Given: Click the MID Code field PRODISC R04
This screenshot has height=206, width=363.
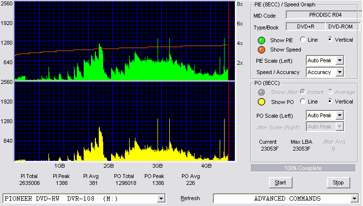Looking at the screenshot, I should (x=325, y=15).
